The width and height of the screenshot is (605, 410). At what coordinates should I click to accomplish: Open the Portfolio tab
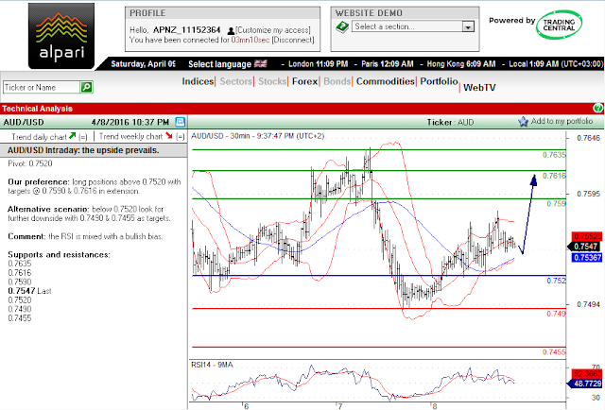click(439, 81)
